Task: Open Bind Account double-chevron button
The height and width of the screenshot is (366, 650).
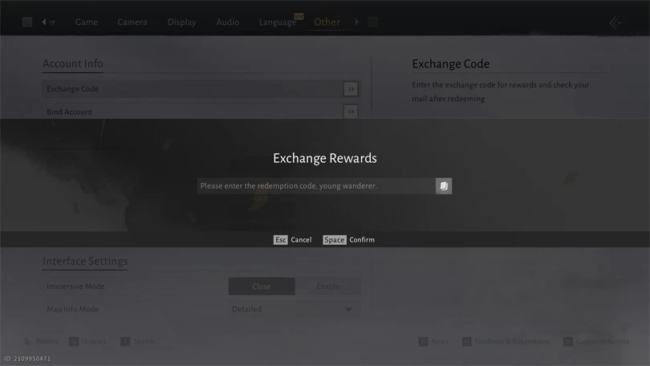Action: pos(351,112)
